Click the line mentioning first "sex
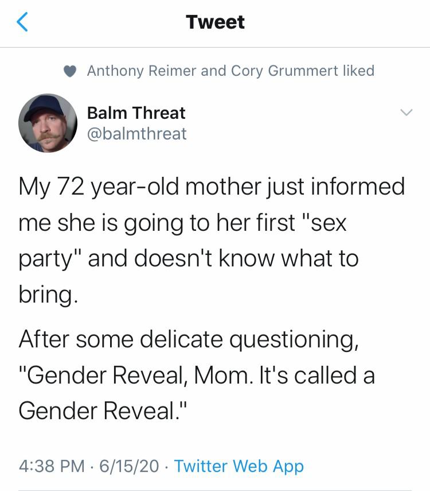The height and width of the screenshot is (491, 430). point(183,223)
